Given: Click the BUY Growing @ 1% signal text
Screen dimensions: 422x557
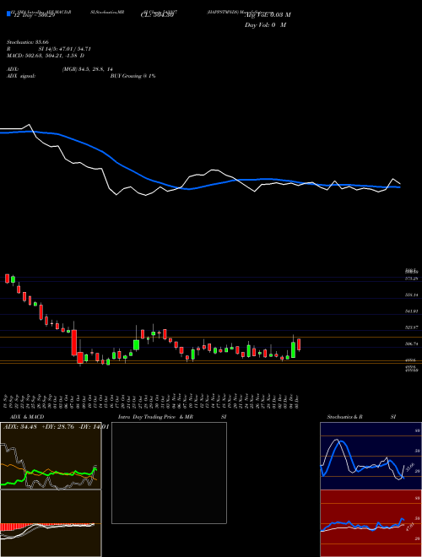Looking at the screenshot, I should click(x=133, y=76).
